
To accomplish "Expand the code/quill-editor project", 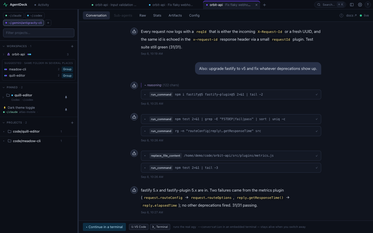I will pyautogui.click(x=4, y=132).
